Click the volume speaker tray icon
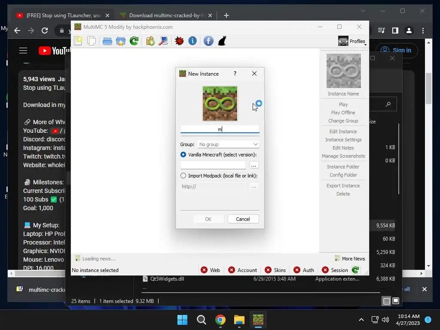440x330 pixels. pos(385,320)
